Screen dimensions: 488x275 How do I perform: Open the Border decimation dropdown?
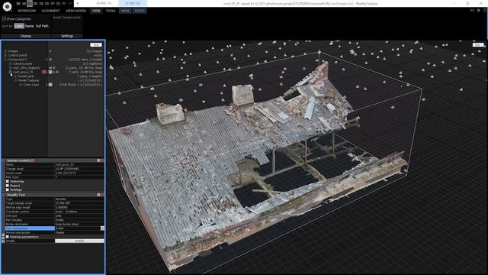click(79, 224)
